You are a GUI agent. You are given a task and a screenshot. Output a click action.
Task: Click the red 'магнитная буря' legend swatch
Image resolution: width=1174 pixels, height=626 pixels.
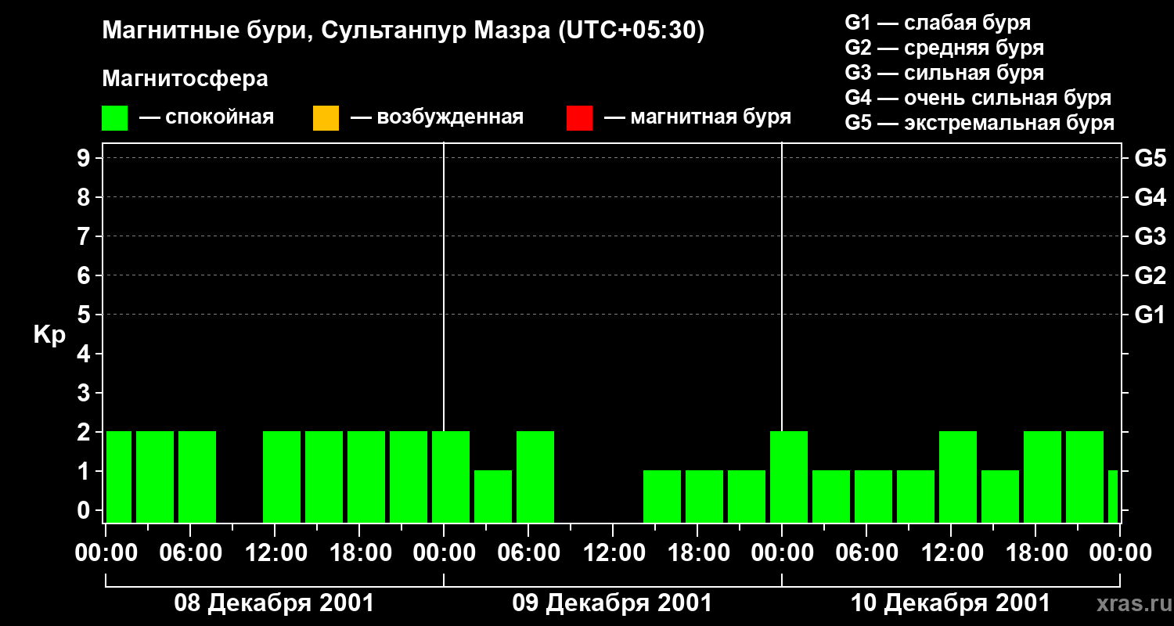point(579,118)
